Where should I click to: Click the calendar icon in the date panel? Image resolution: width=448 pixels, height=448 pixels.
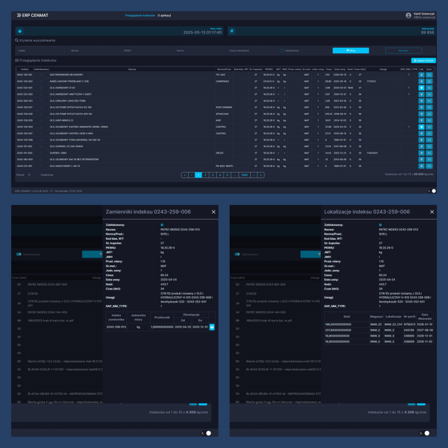tap(19, 31)
